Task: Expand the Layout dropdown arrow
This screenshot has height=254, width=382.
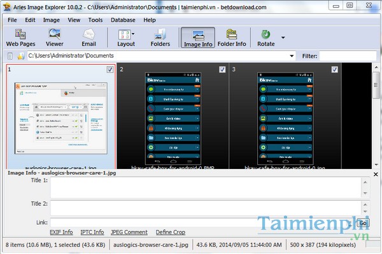Action: click(133, 34)
